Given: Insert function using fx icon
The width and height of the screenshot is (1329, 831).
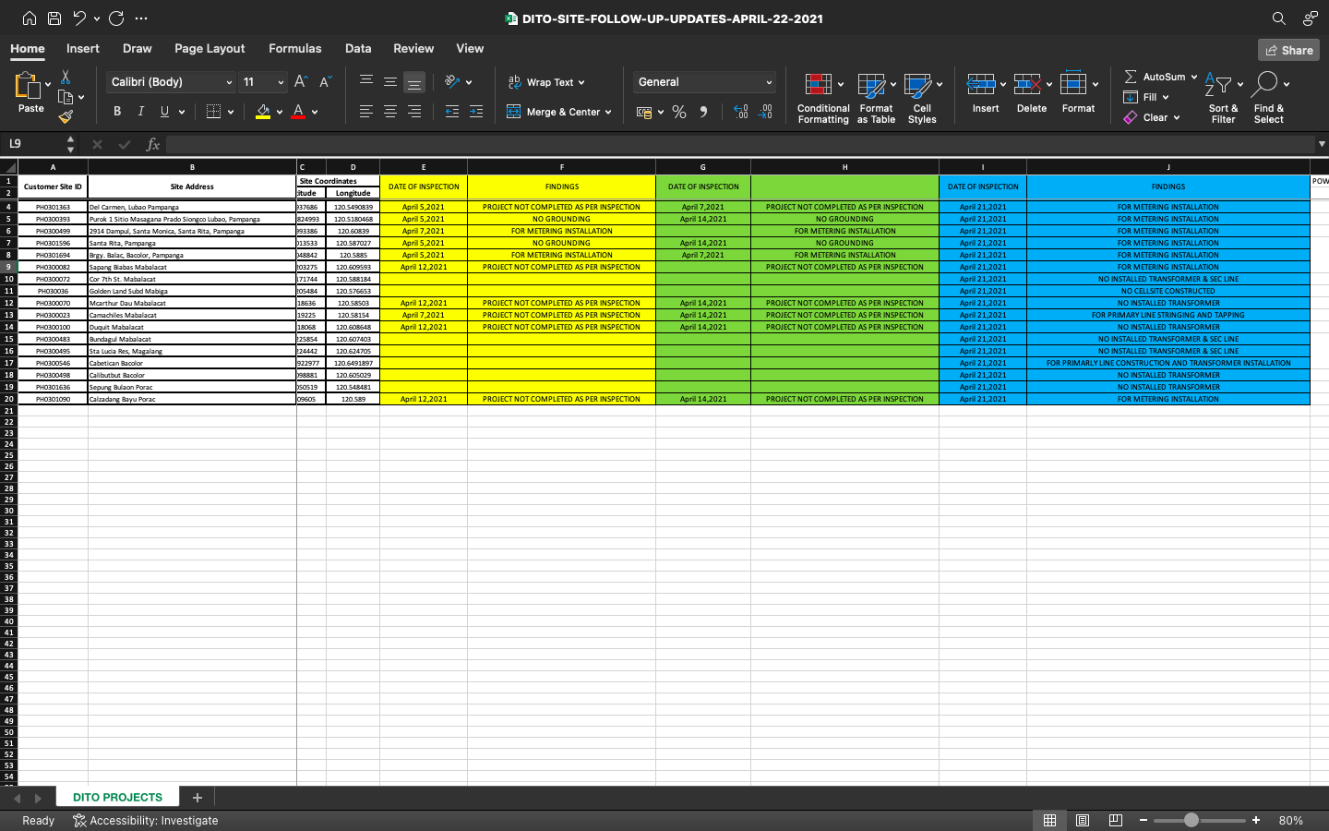Looking at the screenshot, I should point(153,144).
